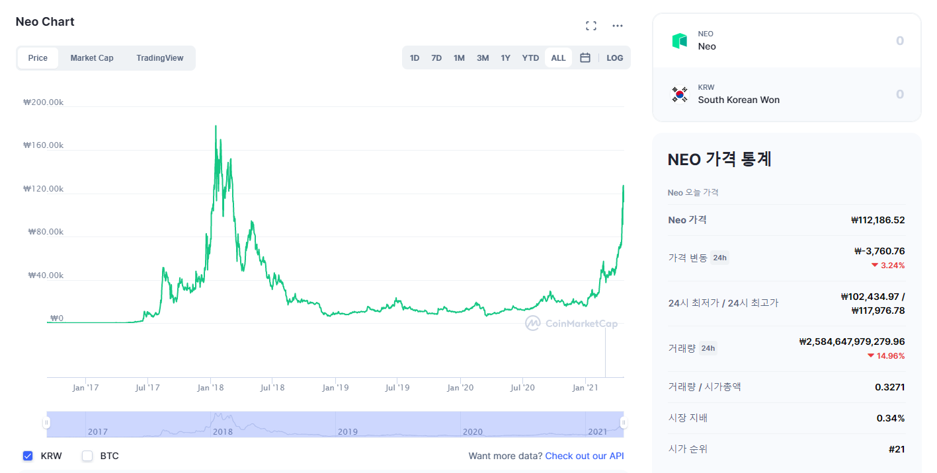Viewport: 937px width, 473px height.
Task: Click the 3.24% decrease indicator
Action: tap(888, 266)
